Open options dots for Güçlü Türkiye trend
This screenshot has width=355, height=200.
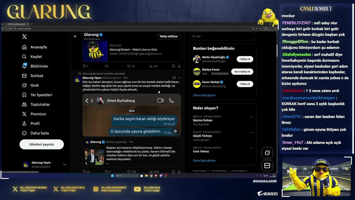coord(251,132)
